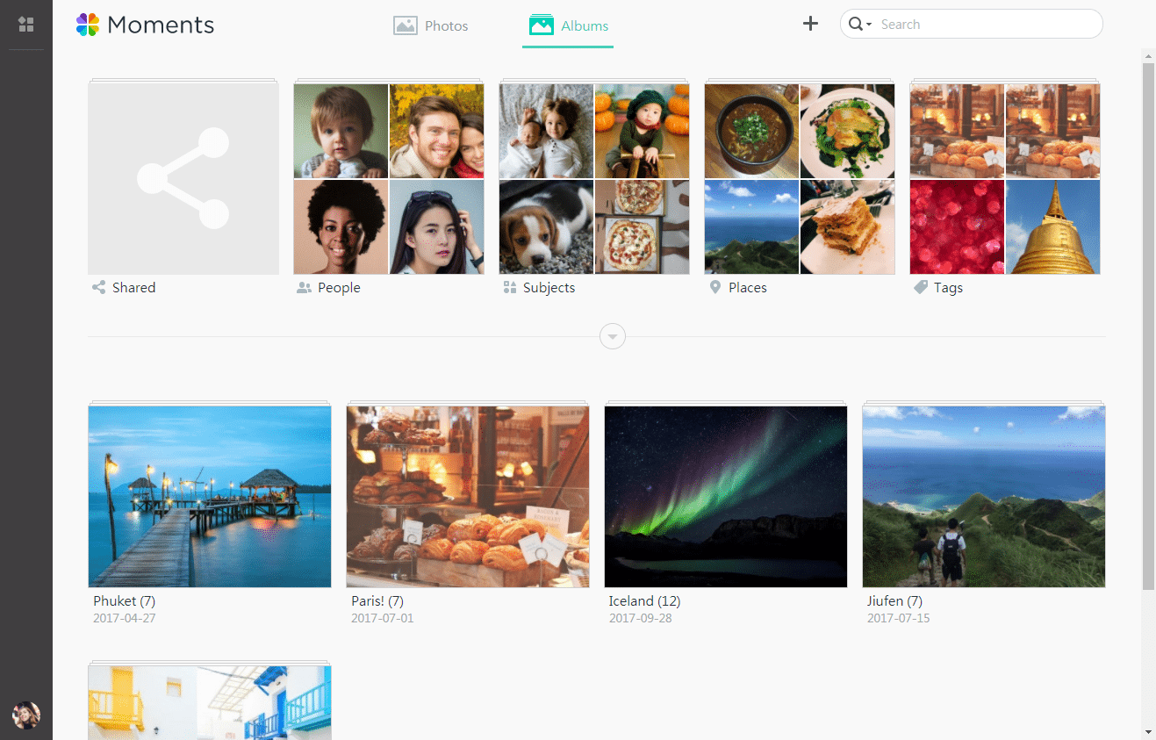Click the small Shared share icon

coord(99,287)
